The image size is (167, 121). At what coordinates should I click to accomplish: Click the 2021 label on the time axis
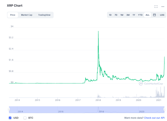point(159,100)
